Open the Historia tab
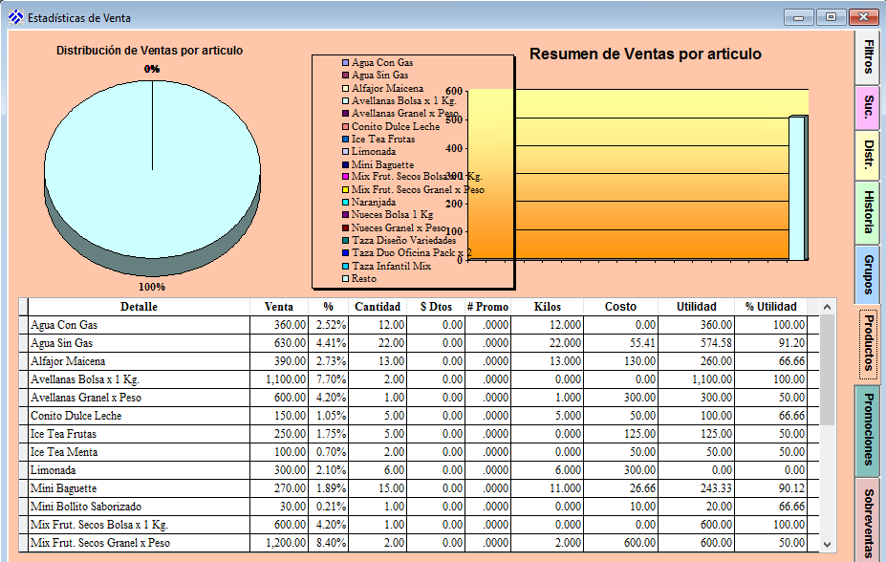This screenshot has height=562, width=886. pos(868,212)
